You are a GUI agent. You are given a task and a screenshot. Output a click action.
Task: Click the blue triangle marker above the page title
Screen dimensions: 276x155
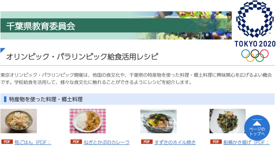(2, 50)
